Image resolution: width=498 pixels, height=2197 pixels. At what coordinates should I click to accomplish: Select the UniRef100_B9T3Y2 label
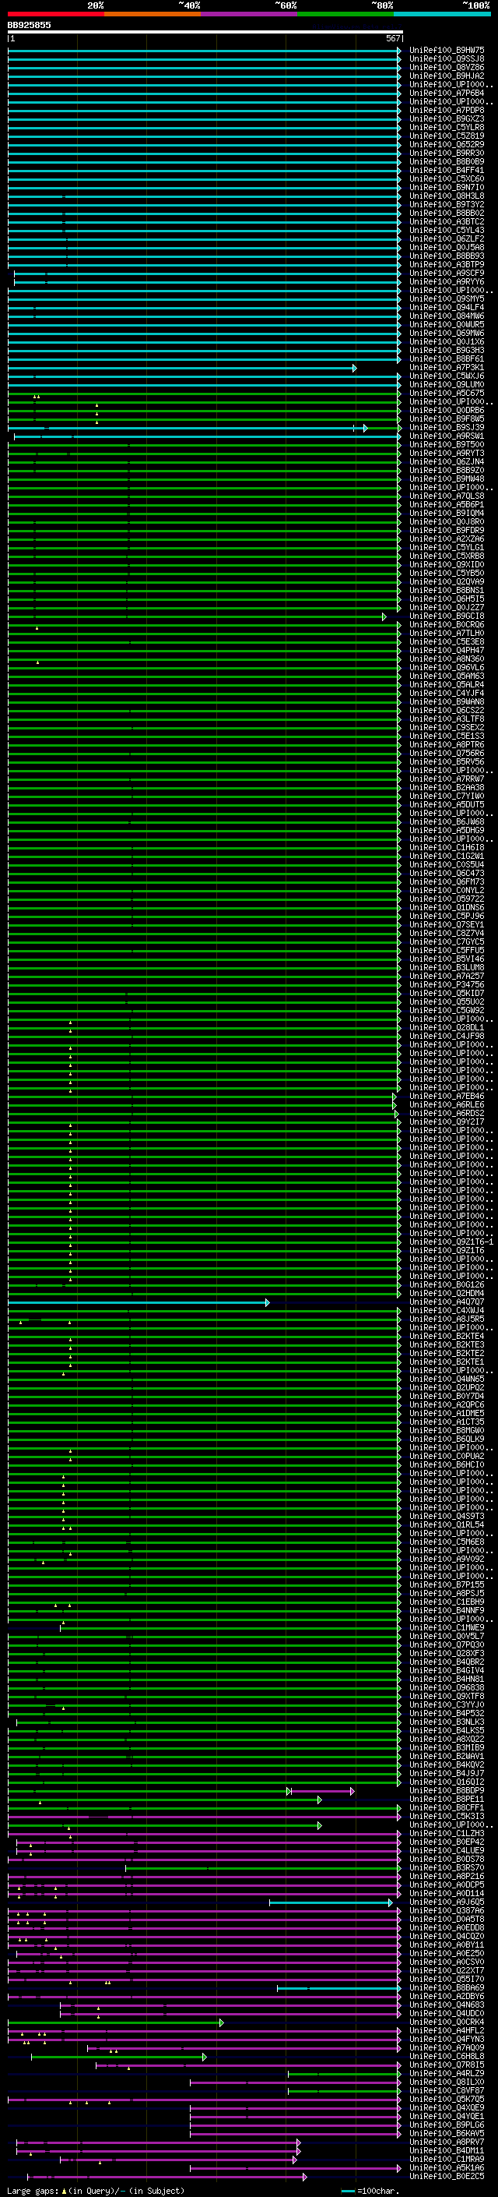pyautogui.click(x=446, y=205)
